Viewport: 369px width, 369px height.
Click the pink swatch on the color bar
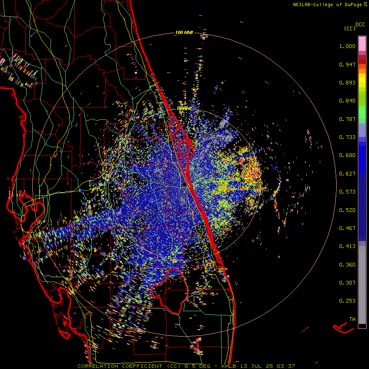pos(362,43)
